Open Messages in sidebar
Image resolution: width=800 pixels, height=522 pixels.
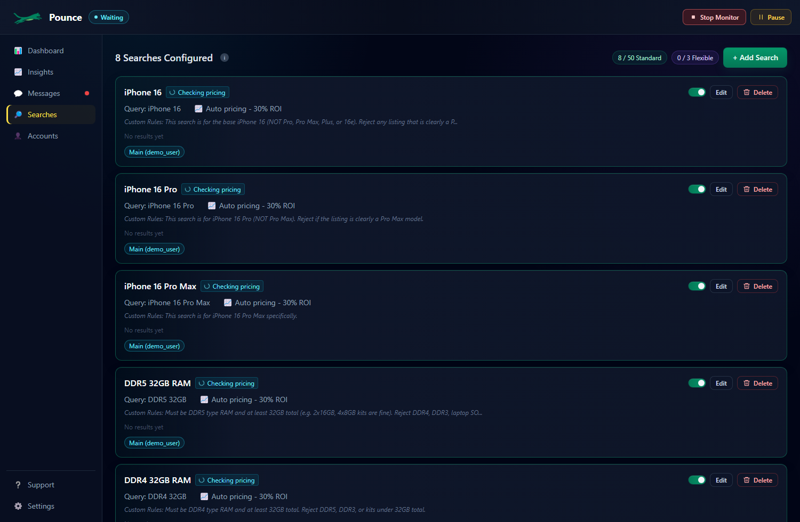(x=51, y=93)
